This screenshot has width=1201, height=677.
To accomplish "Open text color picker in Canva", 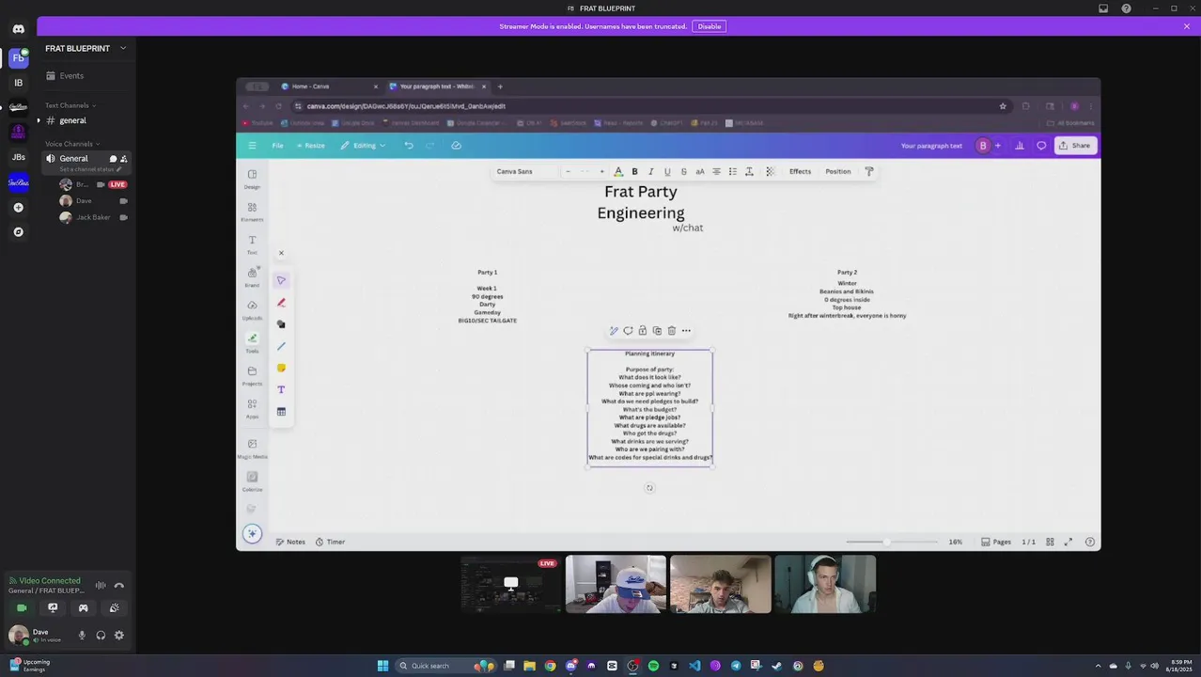I will pos(617,172).
